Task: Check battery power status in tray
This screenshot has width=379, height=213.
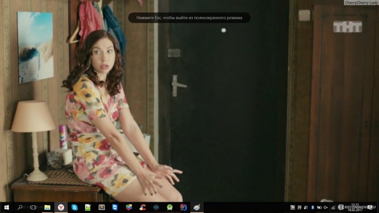Action: (319, 207)
